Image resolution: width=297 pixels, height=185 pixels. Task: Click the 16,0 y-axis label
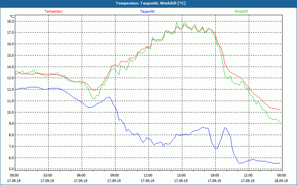click(x=11, y=44)
